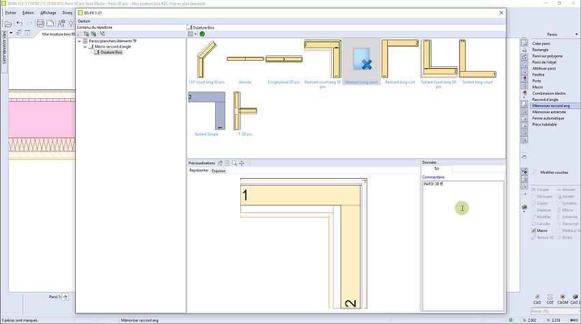Click the Macro tool icon in right panel
The width and height of the screenshot is (581, 324).
pos(533,231)
